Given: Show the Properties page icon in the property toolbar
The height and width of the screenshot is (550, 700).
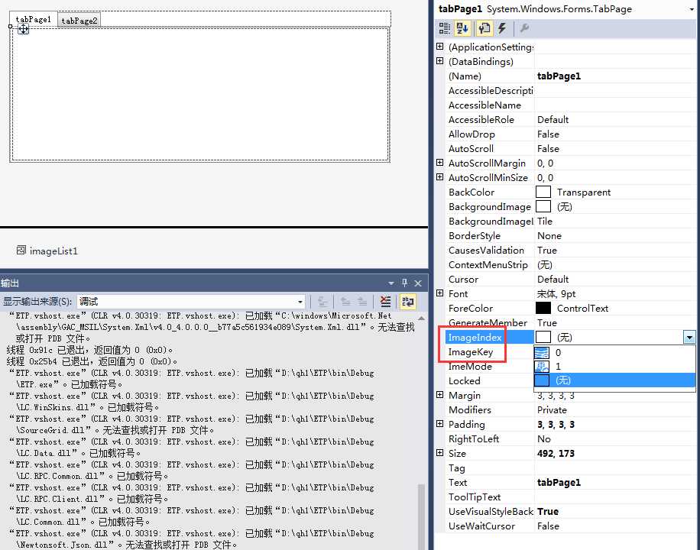Looking at the screenshot, I should 484,28.
